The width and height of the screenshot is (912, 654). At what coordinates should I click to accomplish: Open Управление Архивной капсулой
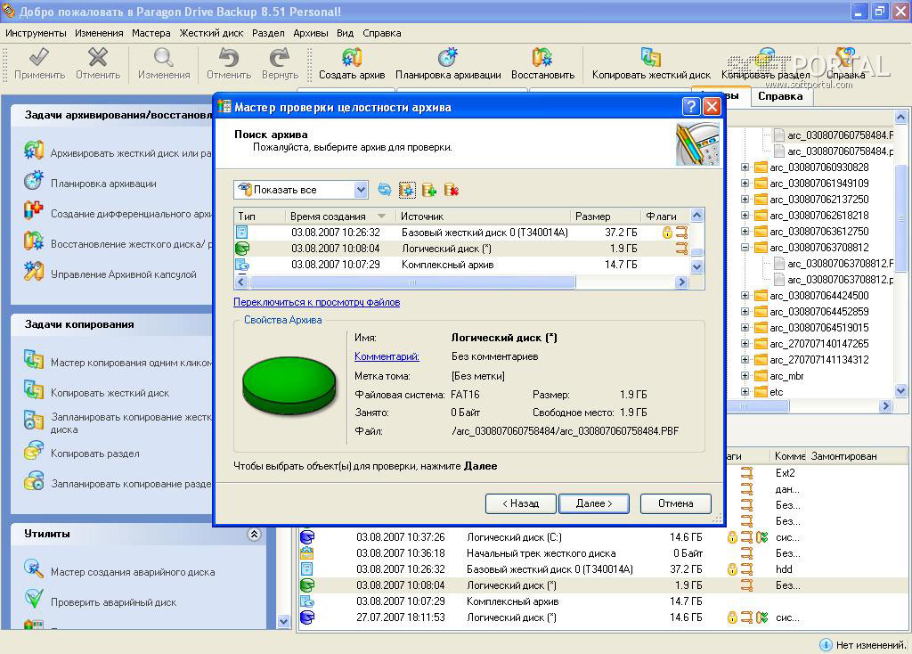click(x=110, y=274)
